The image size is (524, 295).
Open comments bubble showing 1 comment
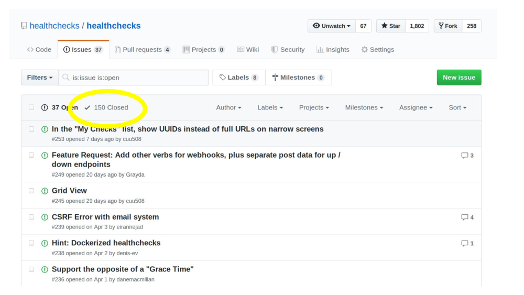click(x=467, y=243)
